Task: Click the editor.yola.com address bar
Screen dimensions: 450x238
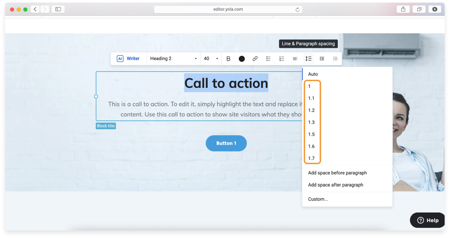Action: point(226,9)
